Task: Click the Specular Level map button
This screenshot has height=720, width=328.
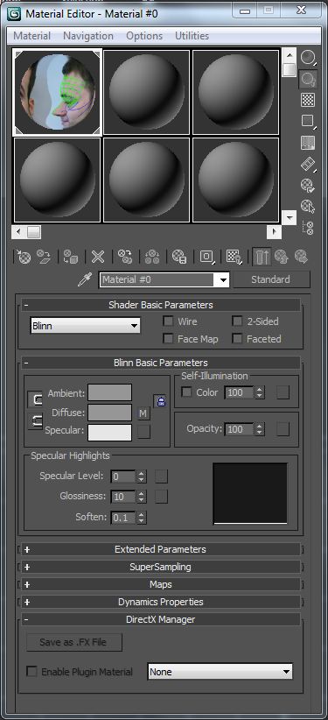Action: (x=162, y=476)
